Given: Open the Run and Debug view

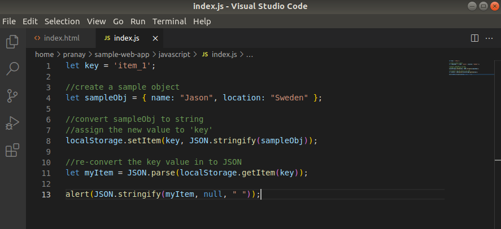Looking at the screenshot, I should 12,123.
